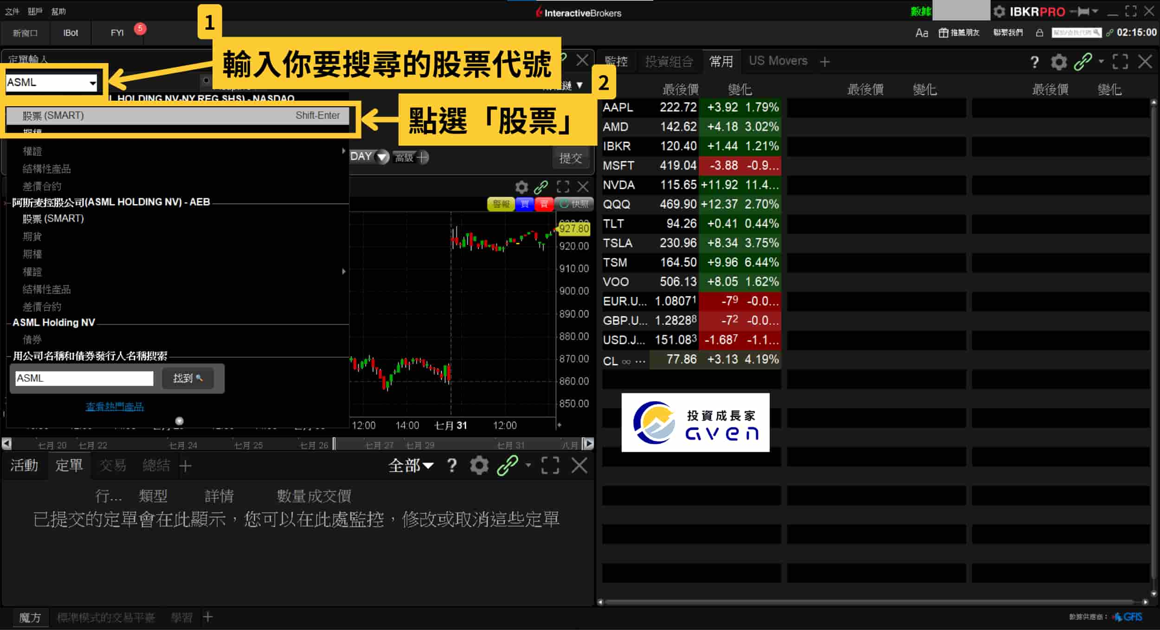Image resolution: width=1160 pixels, height=630 pixels.
Task: Open activity panel settings gear
Action: coord(479,465)
